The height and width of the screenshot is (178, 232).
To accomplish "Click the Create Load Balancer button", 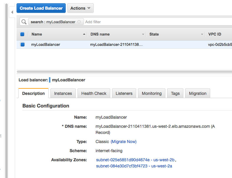I will tap(41, 8).
